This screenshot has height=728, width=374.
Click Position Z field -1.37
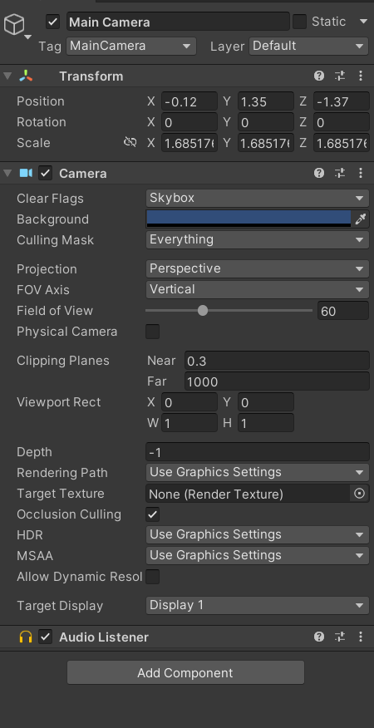(x=342, y=101)
